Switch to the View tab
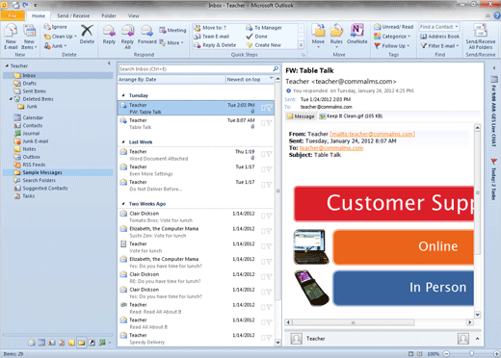The height and width of the screenshot is (358, 501). click(134, 15)
